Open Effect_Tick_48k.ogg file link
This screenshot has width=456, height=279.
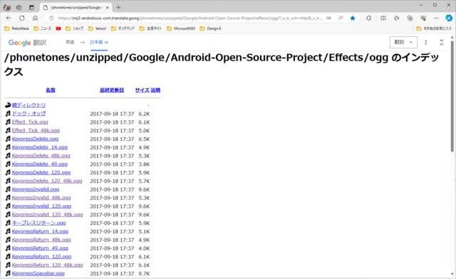coord(36,130)
